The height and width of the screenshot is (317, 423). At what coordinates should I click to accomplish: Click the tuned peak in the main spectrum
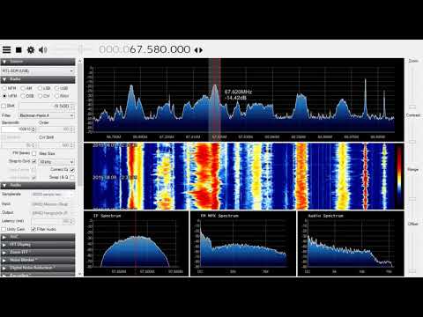pyautogui.click(x=215, y=86)
